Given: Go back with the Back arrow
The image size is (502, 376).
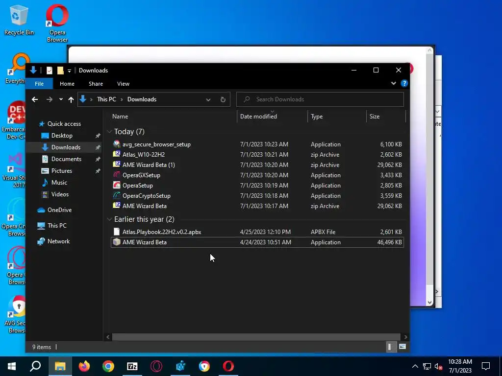Looking at the screenshot, I should pos(35,99).
